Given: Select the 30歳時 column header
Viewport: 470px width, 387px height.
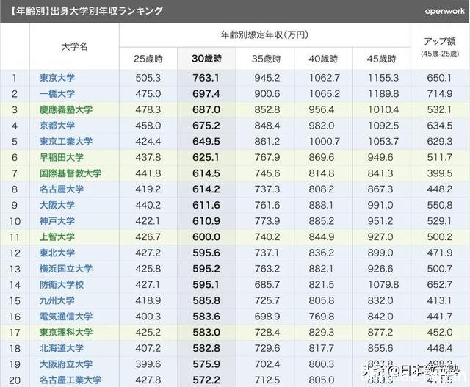Looking at the screenshot, I should click(206, 59).
